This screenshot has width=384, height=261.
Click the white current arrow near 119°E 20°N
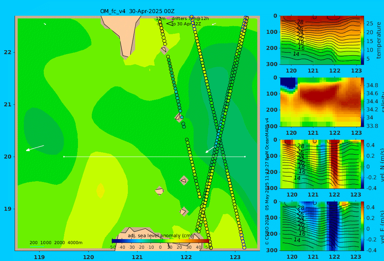pyautogui.click(x=35, y=148)
